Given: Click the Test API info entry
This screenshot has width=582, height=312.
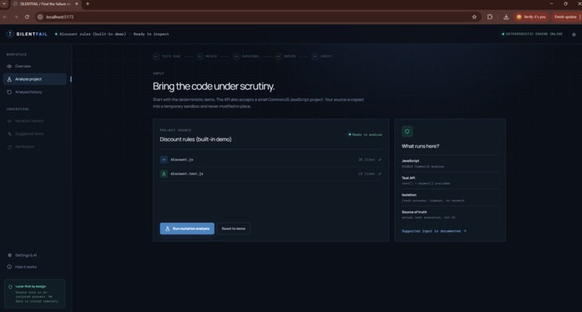Looking at the screenshot, I should [450, 181].
